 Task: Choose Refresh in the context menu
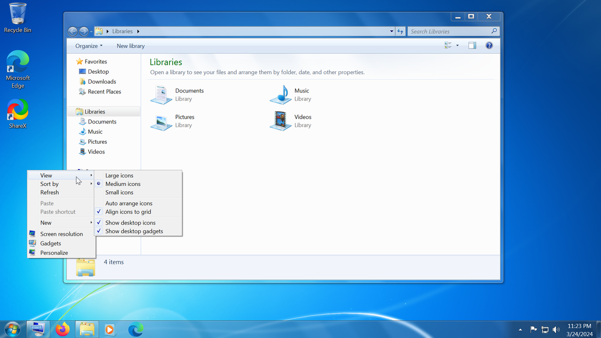click(62, 192)
